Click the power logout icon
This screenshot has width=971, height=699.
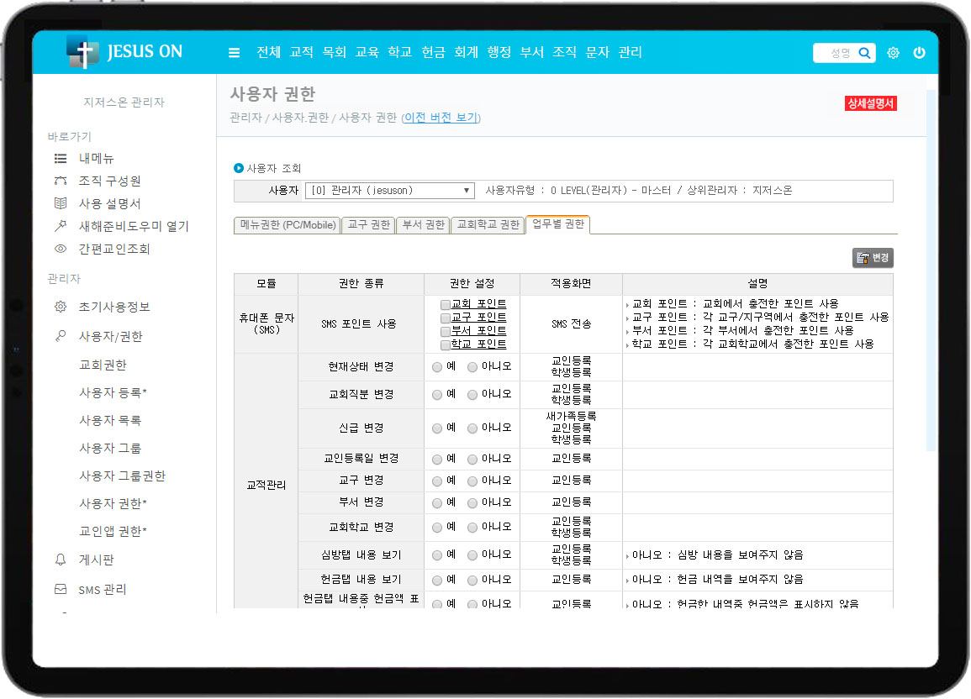tap(919, 53)
